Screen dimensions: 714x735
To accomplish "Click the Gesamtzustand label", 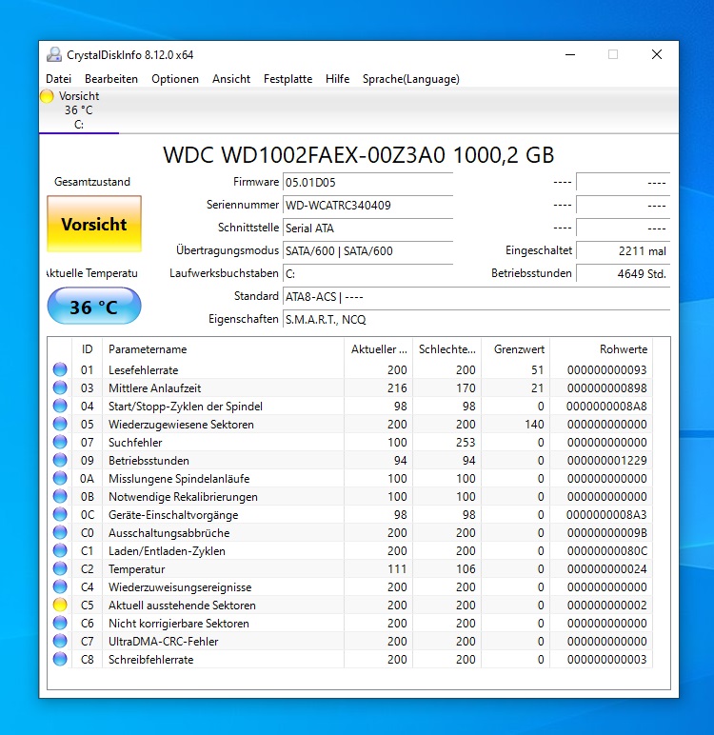I will tap(92, 182).
